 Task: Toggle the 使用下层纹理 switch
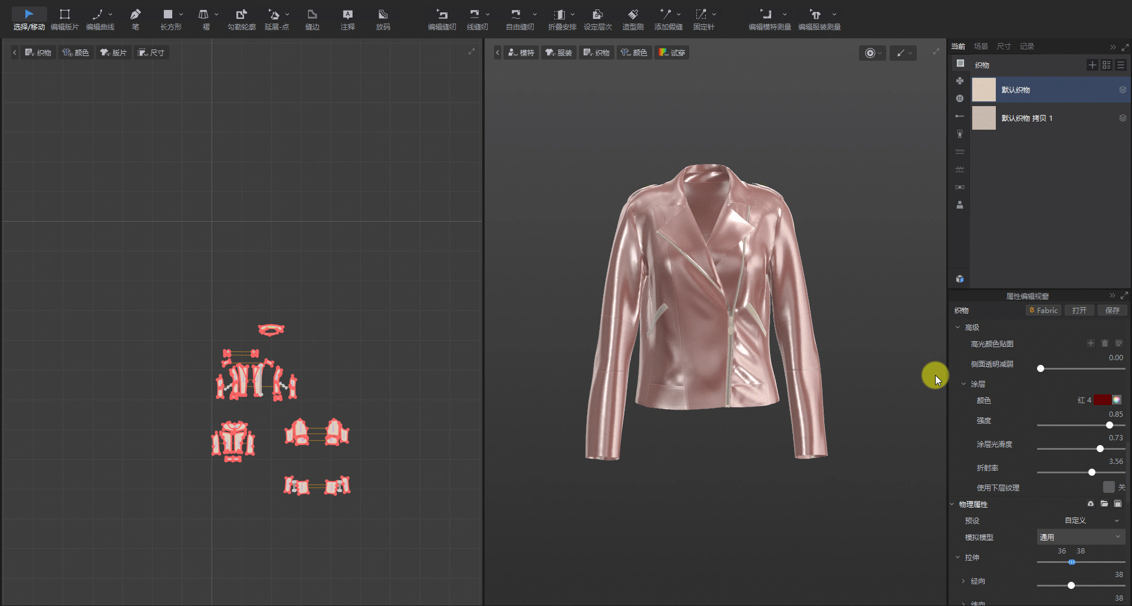tap(1109, 487)
